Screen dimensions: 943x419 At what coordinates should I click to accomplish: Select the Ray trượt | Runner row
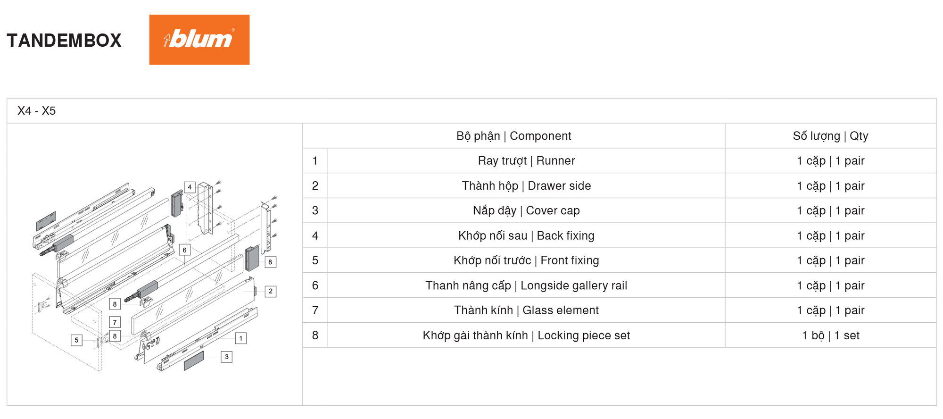point(620,161)
